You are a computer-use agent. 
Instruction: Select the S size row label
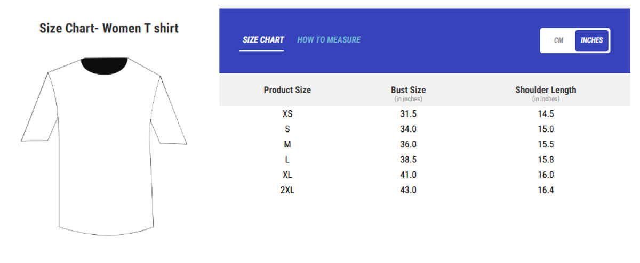point(287,129)
